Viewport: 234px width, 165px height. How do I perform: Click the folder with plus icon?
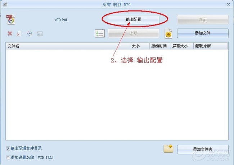tap(168, 148)
